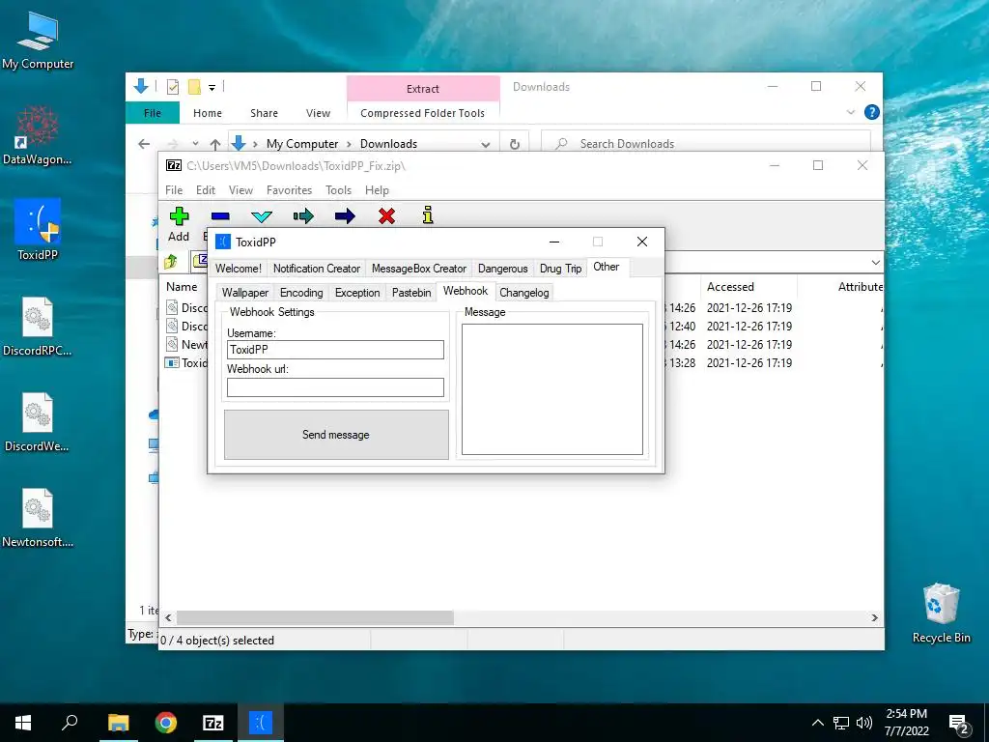Open Explorer recent locations dropdown
Viewport: 989px width, 742px height.
pos(195,144)
